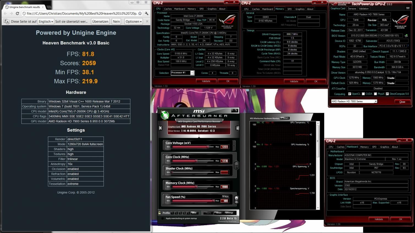Open the Processor #1 selection dropdown in CPU-Z
Image resolution: width=415 pixels, height=233 pixels.
pos(182,73)
